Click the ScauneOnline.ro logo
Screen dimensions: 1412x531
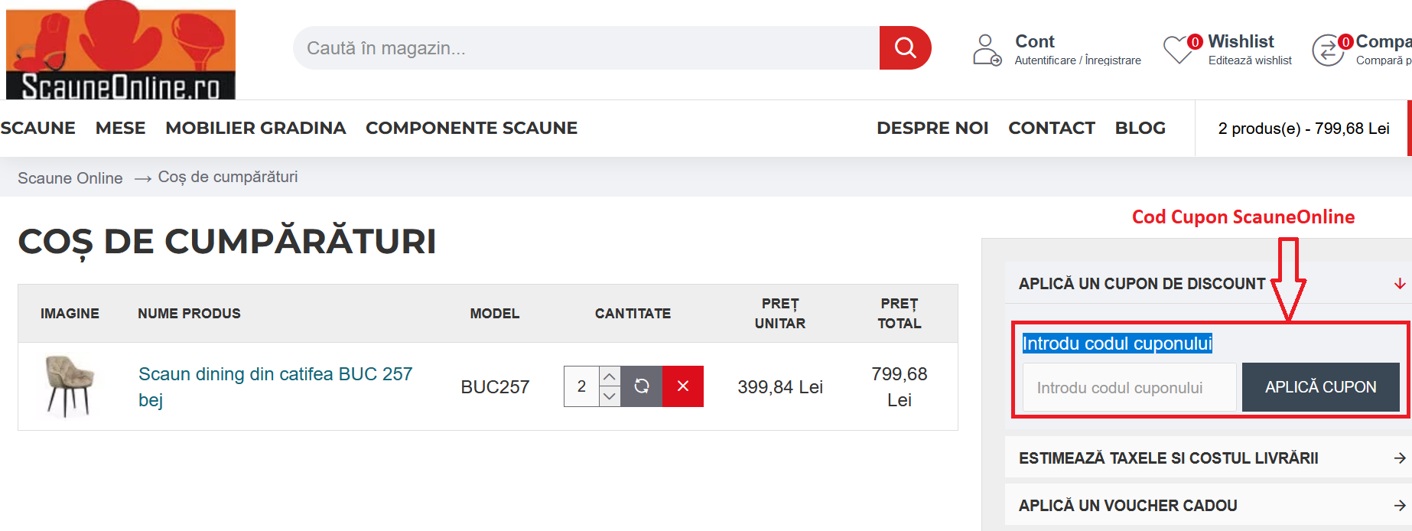click(x=121, y=50)
